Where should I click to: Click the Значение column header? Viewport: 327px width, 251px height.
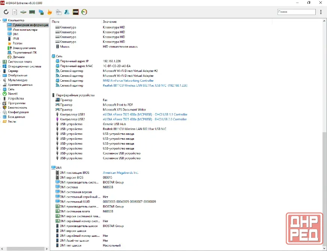point(110,22)
